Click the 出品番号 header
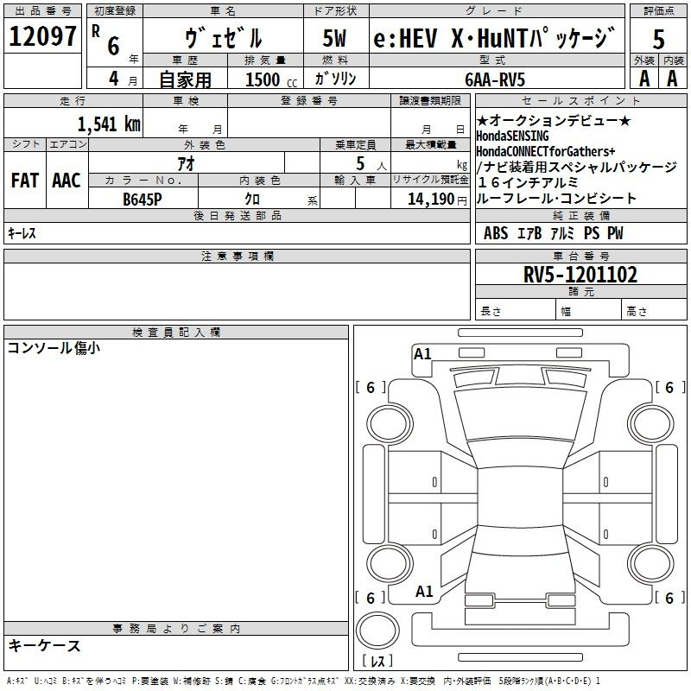 tap(42, 11)
